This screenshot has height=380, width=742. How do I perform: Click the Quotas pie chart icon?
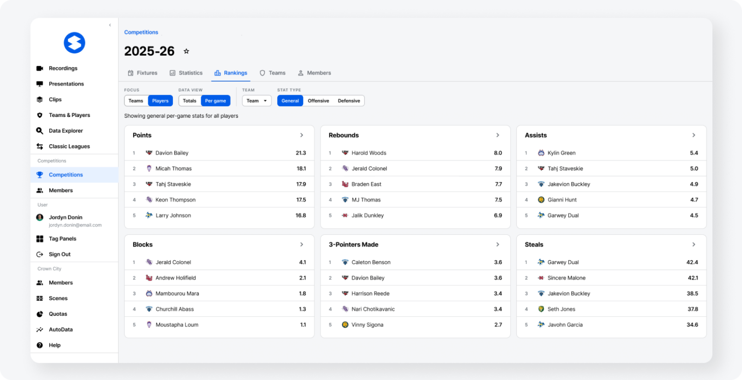tap(40, 314)
